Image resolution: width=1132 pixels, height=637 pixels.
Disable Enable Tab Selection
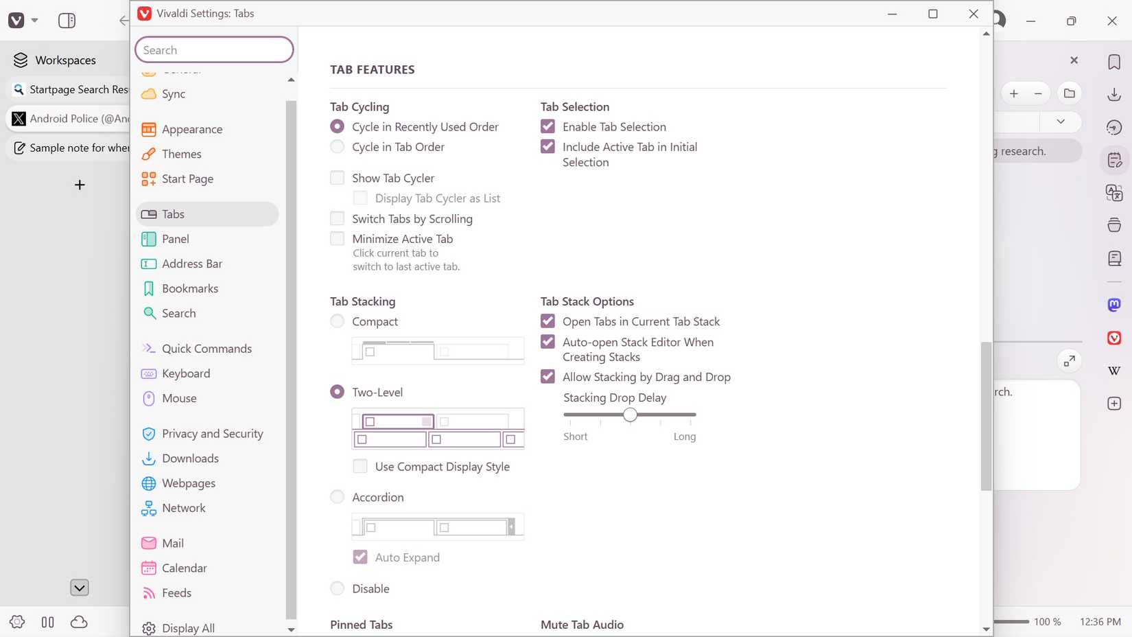coord(547,126)
